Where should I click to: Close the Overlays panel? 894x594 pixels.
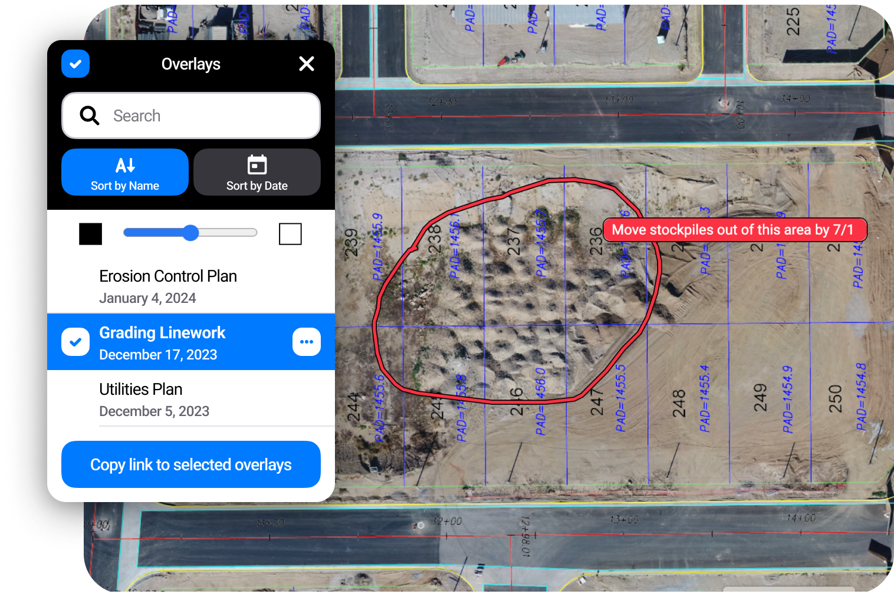coord(307,64)
